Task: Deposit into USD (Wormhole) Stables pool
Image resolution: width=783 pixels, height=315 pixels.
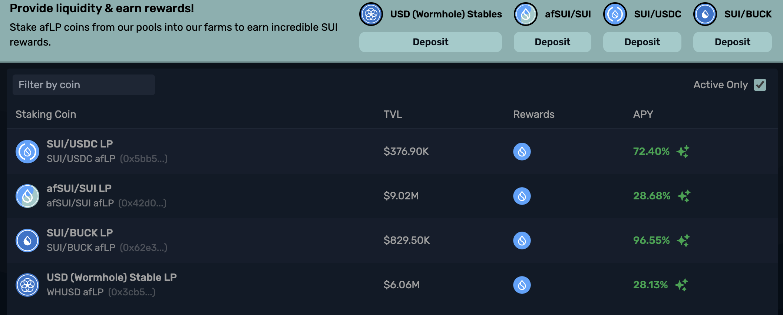Action: (x=430, y=42)
